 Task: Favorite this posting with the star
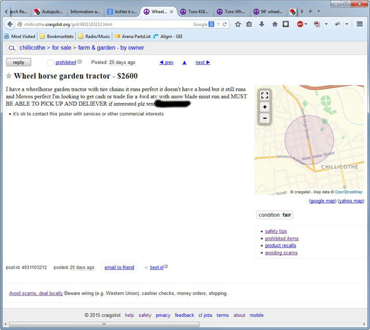click(9, 76)
